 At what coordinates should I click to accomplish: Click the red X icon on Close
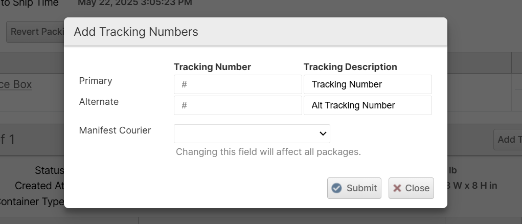click(x=397, y=188)
